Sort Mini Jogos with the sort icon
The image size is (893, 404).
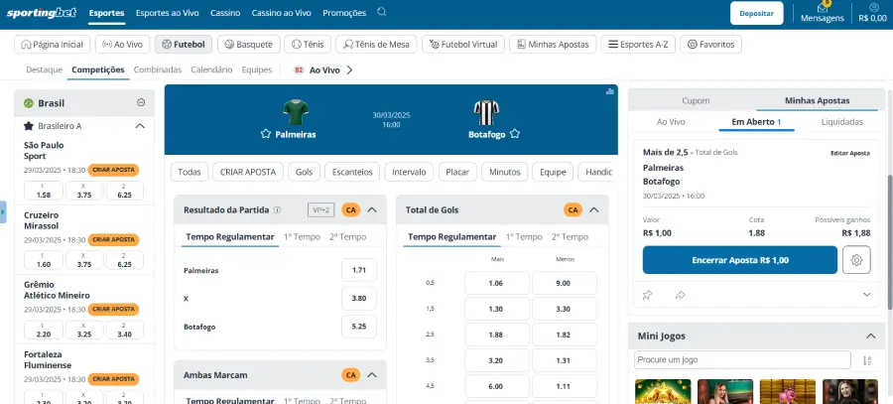(867, 360)
